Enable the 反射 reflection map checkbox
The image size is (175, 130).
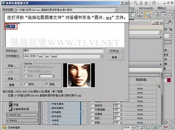[92, 123]
